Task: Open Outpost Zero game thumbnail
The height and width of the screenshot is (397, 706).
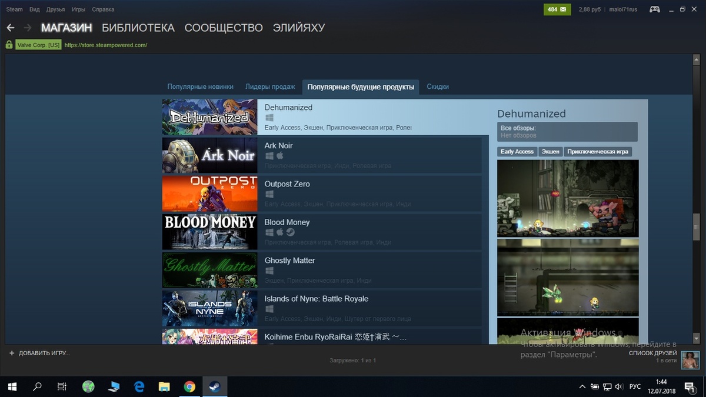Action: [x=209, y=194]
